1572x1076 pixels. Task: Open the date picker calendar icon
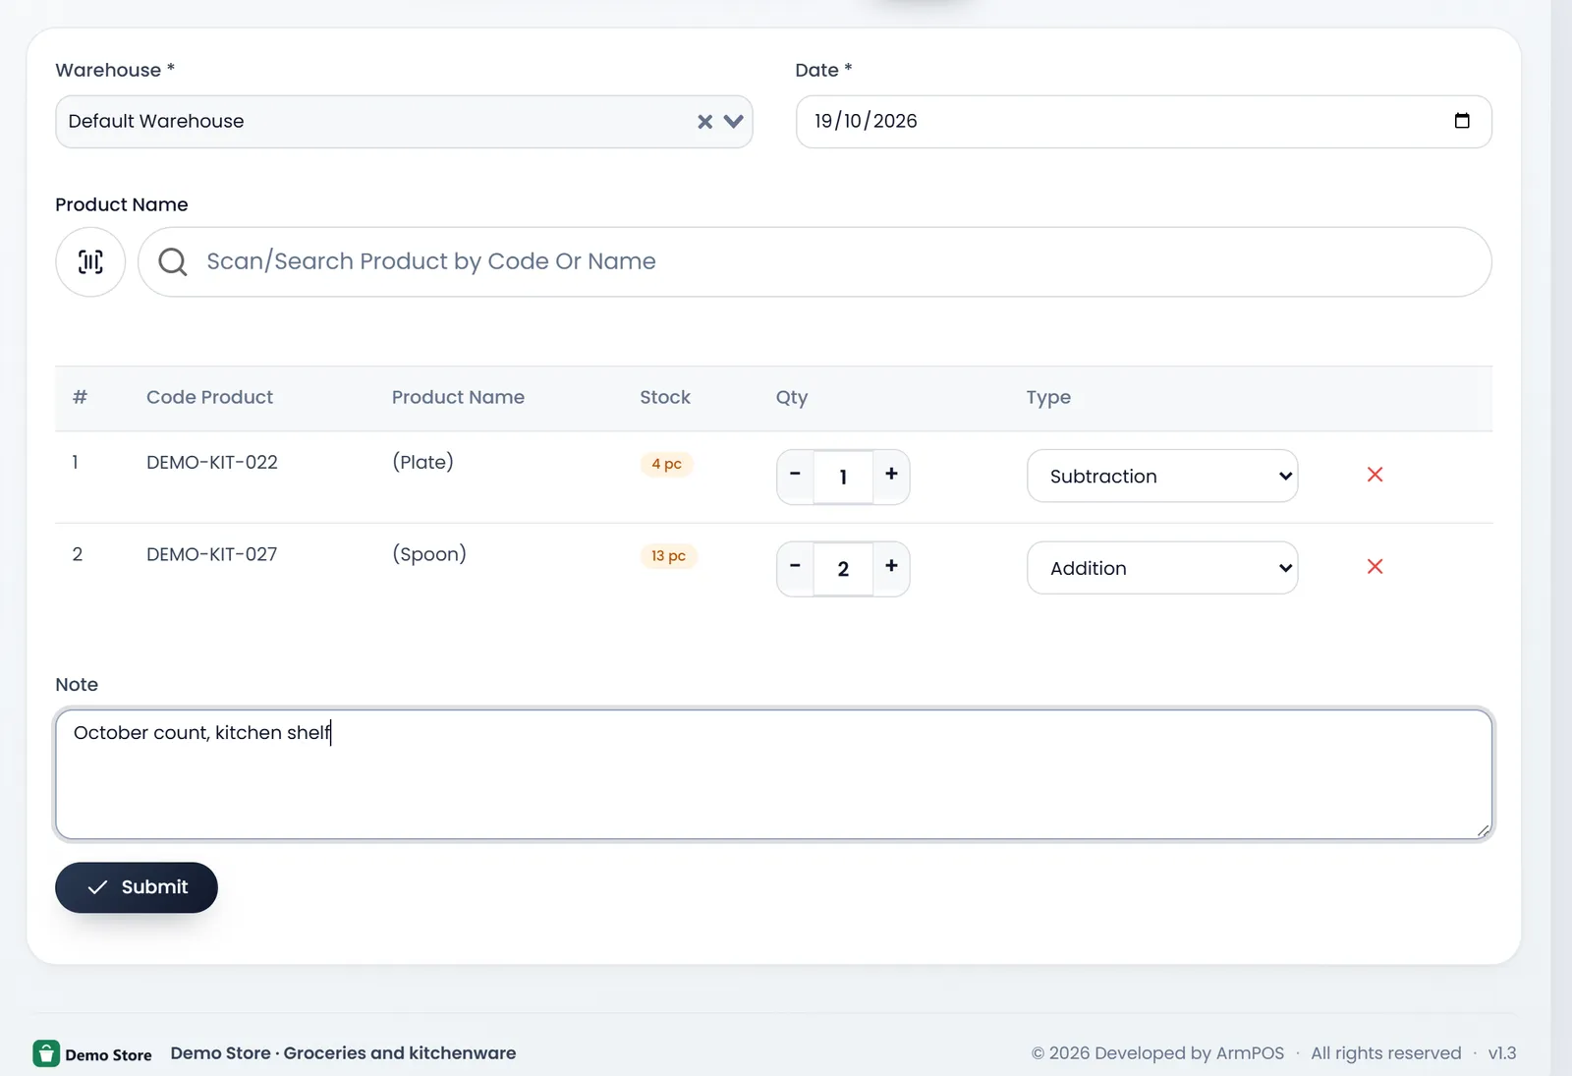click(x=1462, y=121)
